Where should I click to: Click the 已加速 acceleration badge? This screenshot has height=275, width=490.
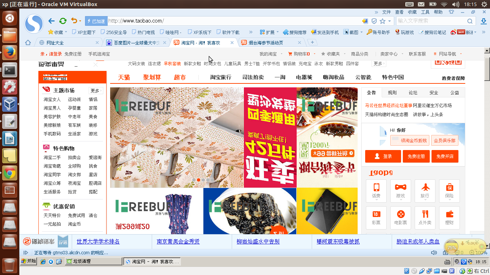click(x=95, y=21)
